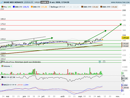Click the 4 000 volume axis value
The width and height of the screenshot is (130, 98).
(x=125, y=67)
